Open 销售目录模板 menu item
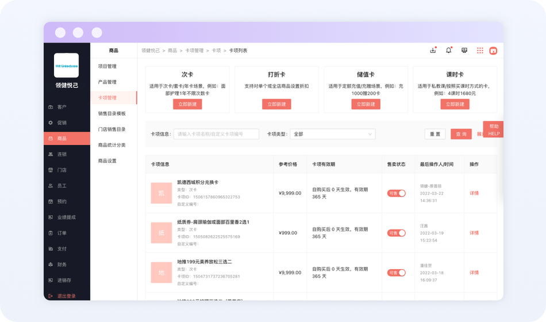The image size is (546, 322). tap(111, 114)
